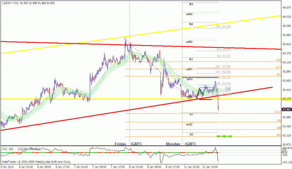Viewport: 292px width, 169px height.
Task: Click the 8 Jan 17:00 time label
Action: 173,167
